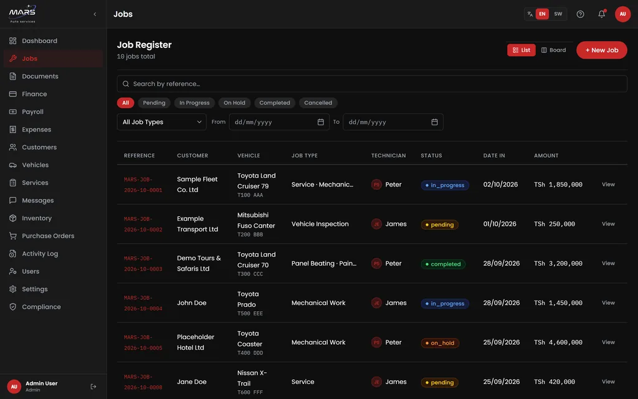Open the From date calendar picker

click(321, 122)
